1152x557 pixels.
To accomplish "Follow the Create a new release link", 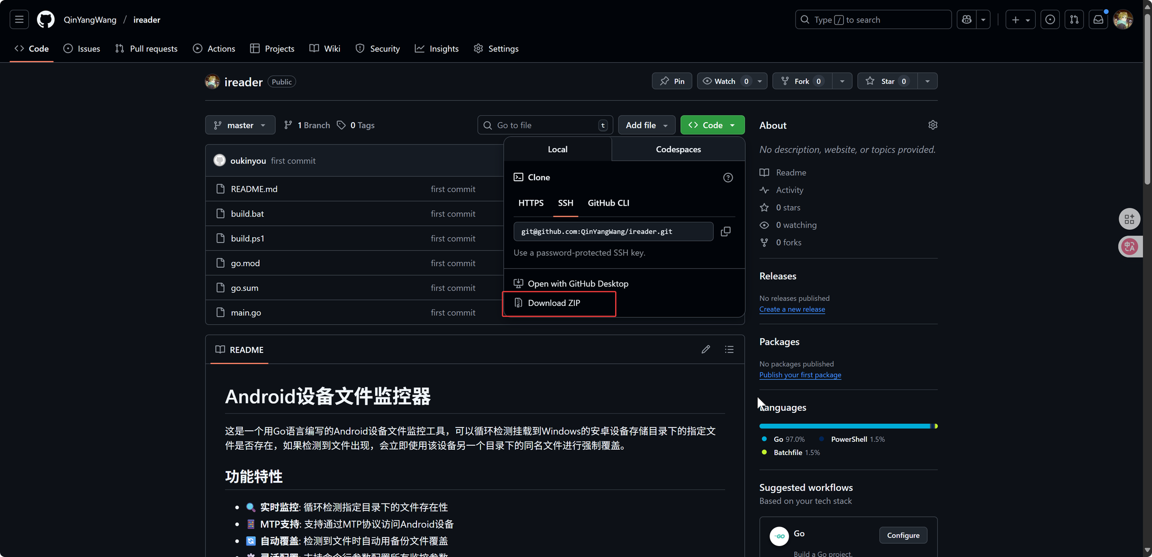I will pyautogui.click(x=792, y=309).
